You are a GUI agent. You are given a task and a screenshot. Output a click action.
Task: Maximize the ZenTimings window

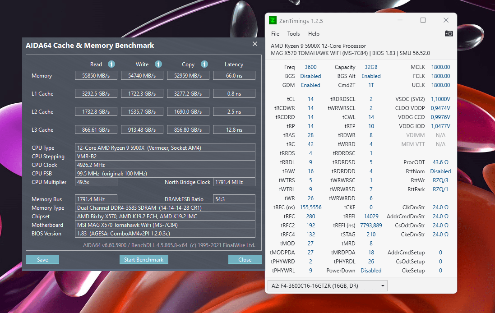[x=423, y=20]
